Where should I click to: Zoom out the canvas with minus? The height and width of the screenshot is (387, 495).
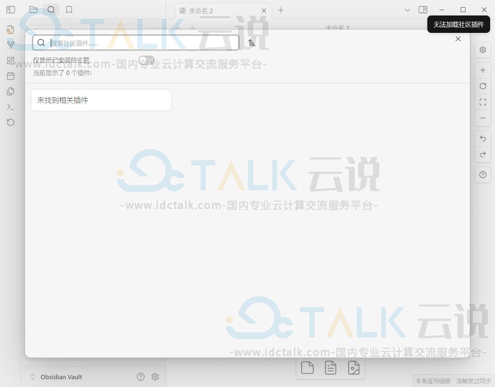coord(483,118)
